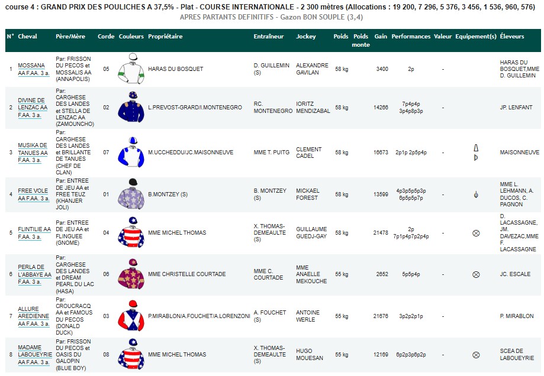Click the Jockey column header
Image resolution: width=544 pixels, height=376 pixels.
tap(306, 37)
